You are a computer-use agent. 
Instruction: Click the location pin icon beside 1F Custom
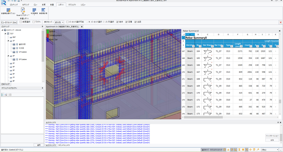17,52
